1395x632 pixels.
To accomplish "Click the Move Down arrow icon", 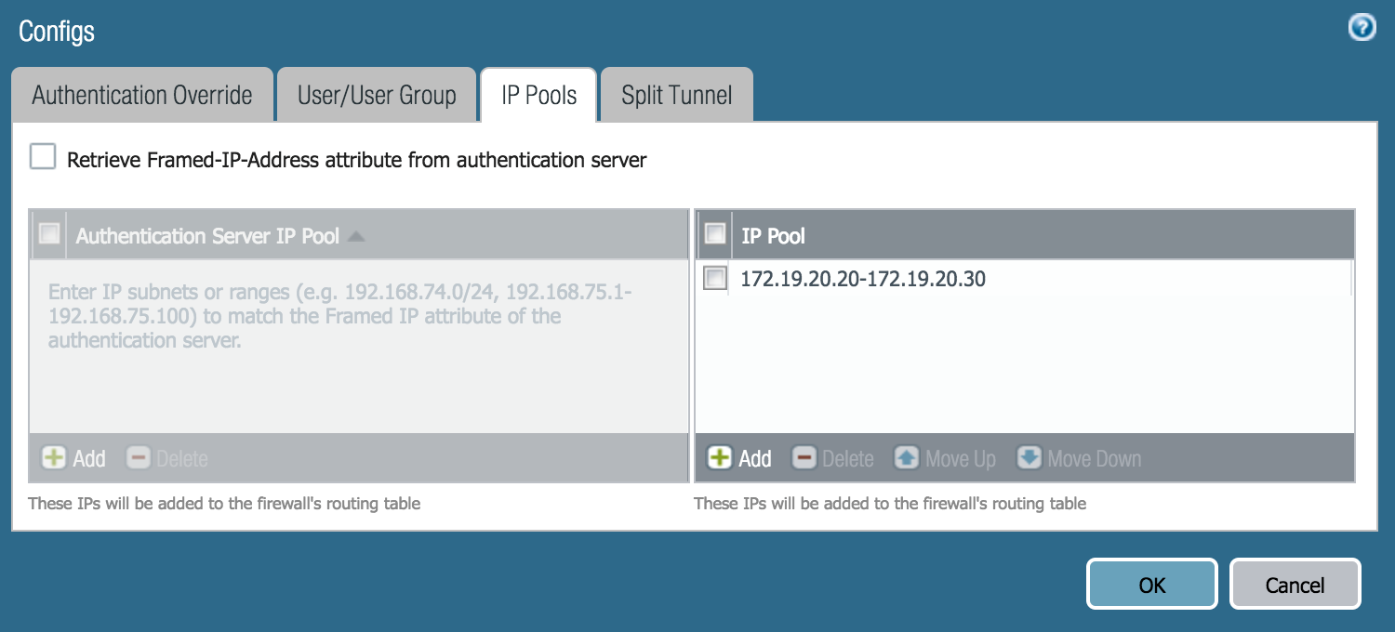I will tap(1029, 458).
